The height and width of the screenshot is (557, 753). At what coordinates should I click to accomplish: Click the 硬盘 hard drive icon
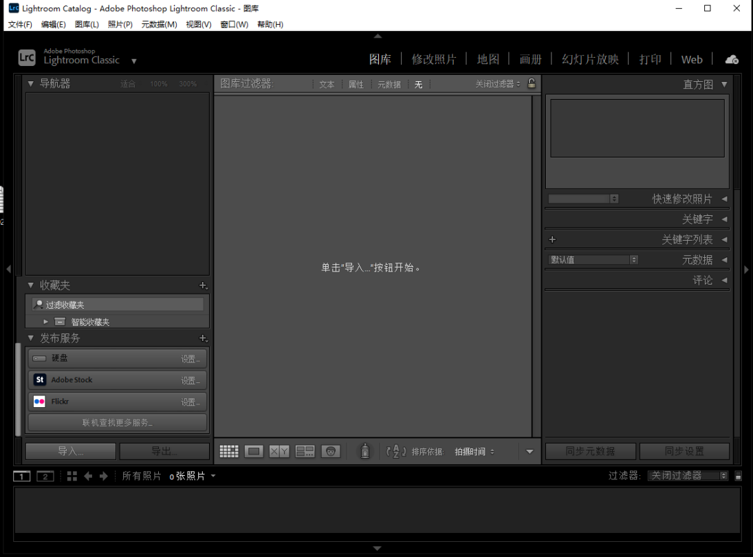39,358
